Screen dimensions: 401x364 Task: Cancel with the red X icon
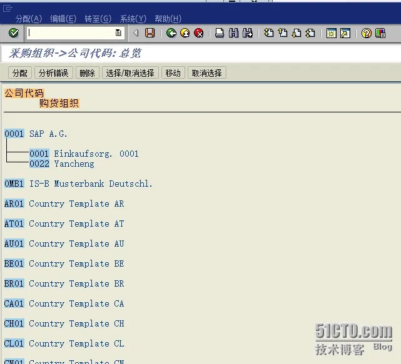(x=199, y=33)
